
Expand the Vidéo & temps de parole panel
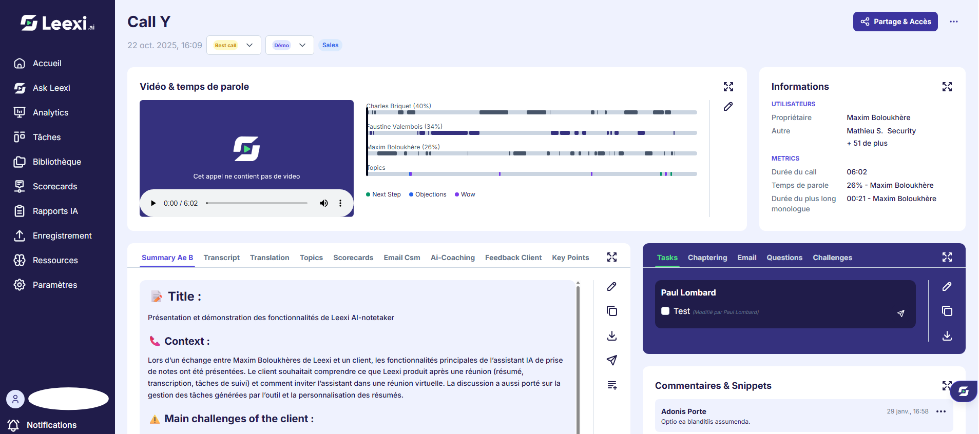[x=728, y=87]
